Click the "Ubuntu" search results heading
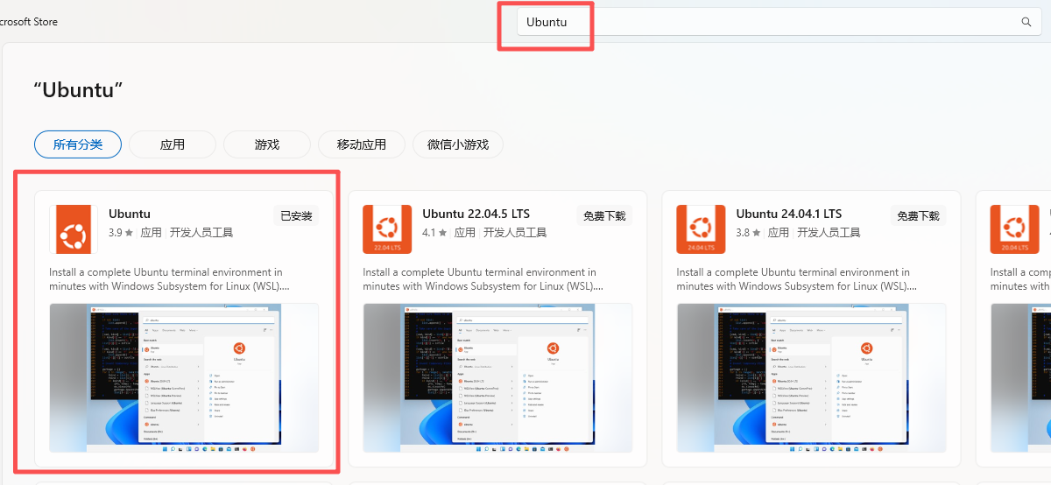 pos(78,90)
